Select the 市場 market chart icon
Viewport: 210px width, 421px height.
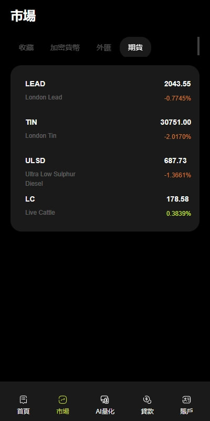(x=62, y=400)
